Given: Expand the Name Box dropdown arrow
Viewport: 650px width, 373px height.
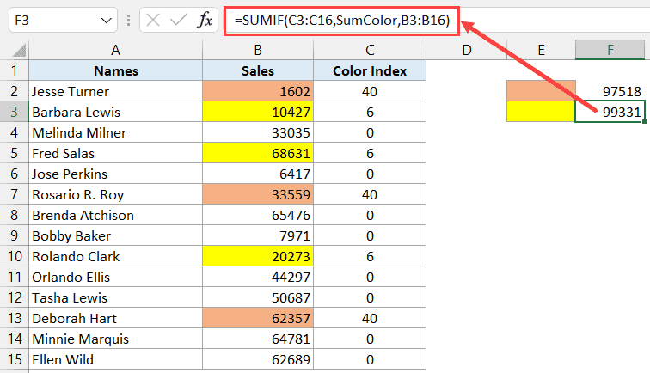Looking at the screenshot, I should [107, 21].
